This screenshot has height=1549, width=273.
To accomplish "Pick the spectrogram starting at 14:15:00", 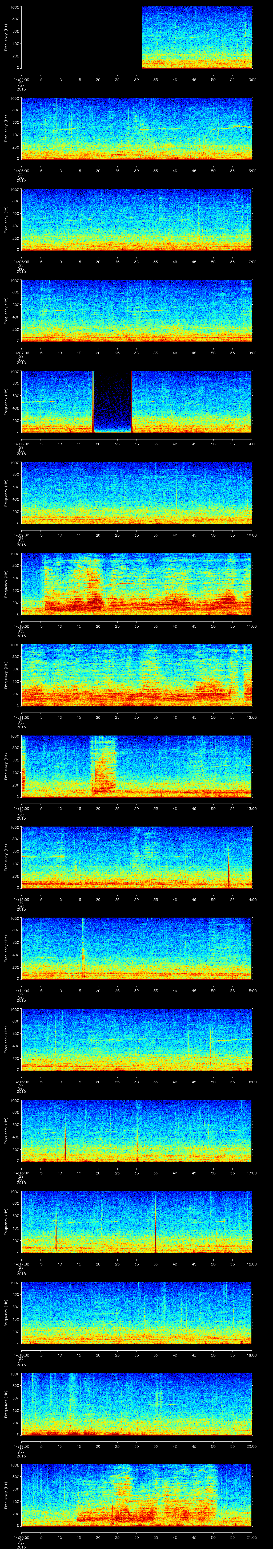I will (x=137, y=1040).
